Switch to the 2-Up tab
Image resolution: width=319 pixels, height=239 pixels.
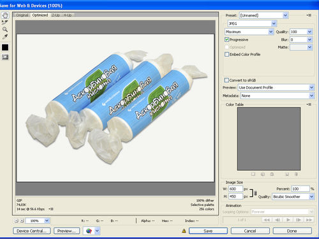tap(56, 15)
